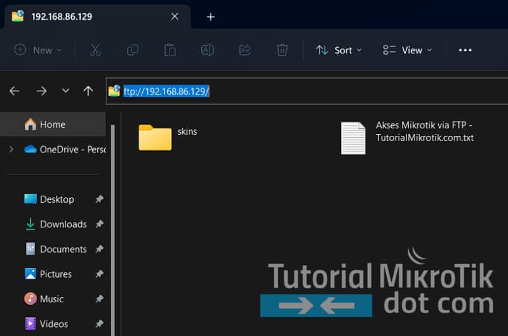The width and height of the screenshot is (508, 336).
Task: Open OneDrive - Personal in sidebar
Action: (65, 149)
